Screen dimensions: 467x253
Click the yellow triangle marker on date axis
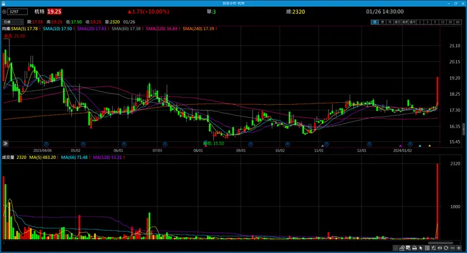click(430, 146)
